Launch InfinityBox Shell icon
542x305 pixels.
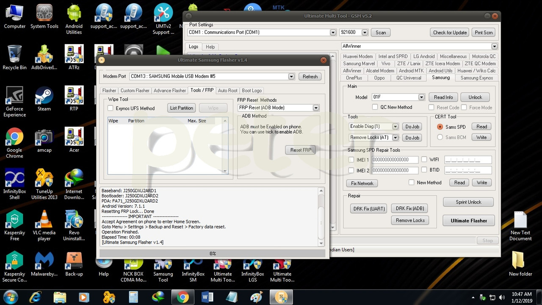tap(14, 184)
